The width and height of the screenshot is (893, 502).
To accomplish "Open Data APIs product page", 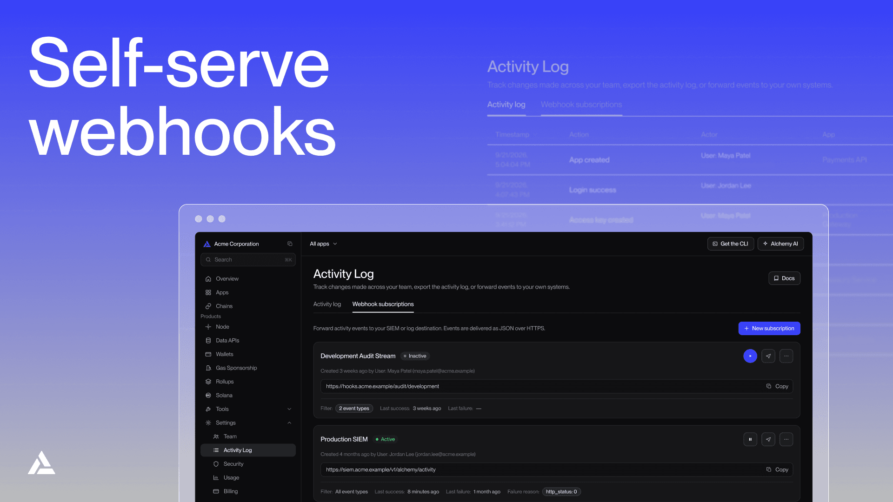I will (227, 341).
